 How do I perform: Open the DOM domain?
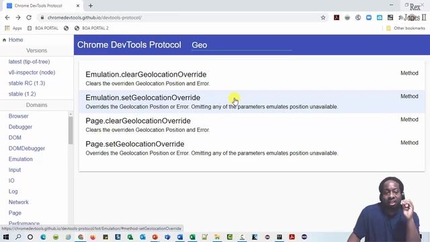pyautogui.click(x=15, y=137)
